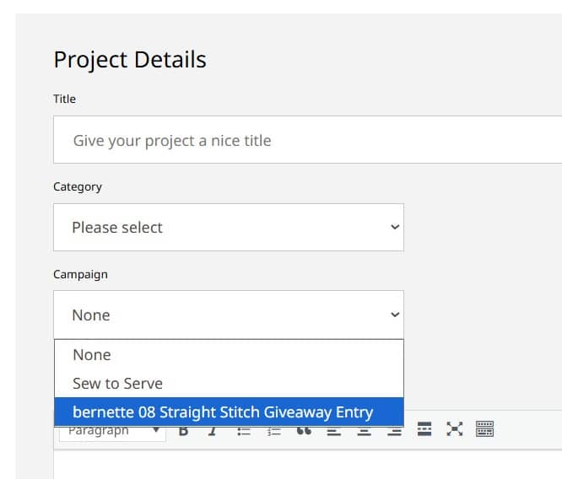This screenshot has height=479, width=562.
Task: Click inside the editor text body area
Action: (x=307, y=465)
